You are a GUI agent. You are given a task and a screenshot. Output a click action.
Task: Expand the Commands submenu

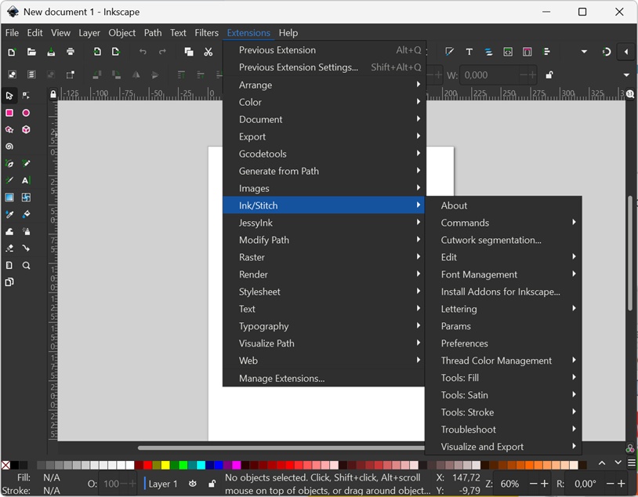pyautogui.click(x=503, y=223)
